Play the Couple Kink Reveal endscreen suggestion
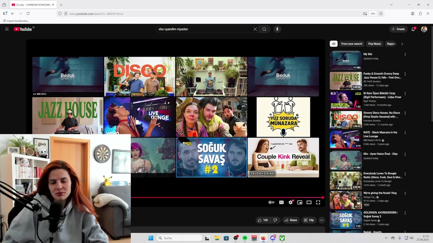The width and height of the screenshot is (433, 243). point(283,157)
